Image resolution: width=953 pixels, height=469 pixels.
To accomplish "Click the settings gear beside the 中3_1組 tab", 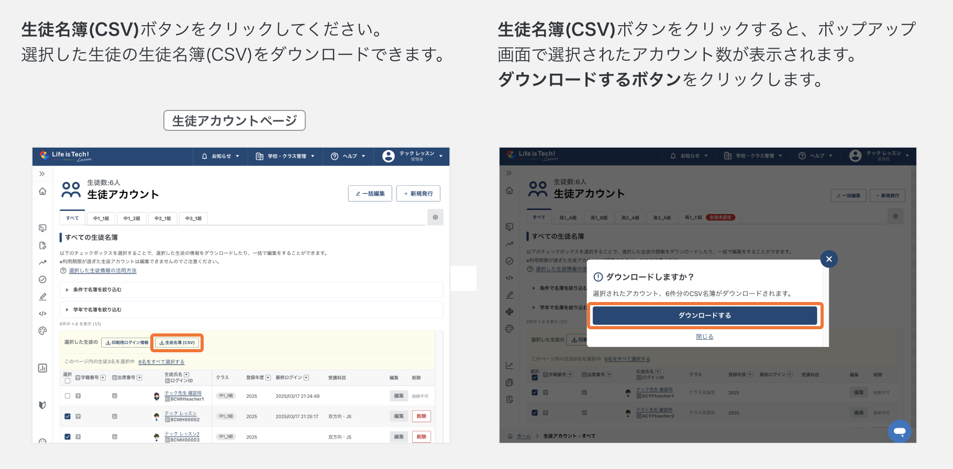I will click(435, 217).
